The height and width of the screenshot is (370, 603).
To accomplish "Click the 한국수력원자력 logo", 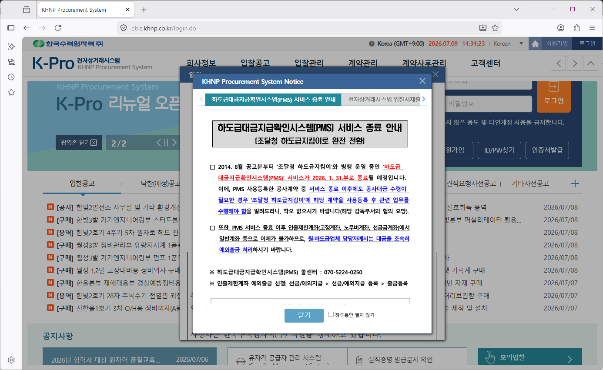I will point(68,43).
